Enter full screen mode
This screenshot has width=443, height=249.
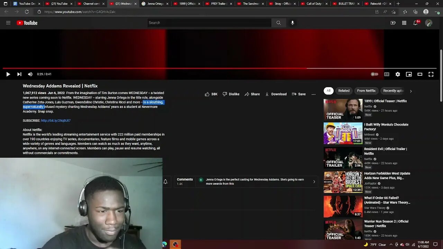click(431, 74)
